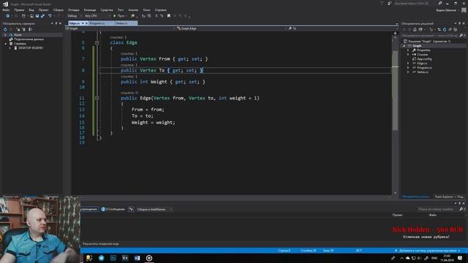The height and width of the screenshot is (263, 468).
Task: Select the DESKTOP server node
Action: [31, 47]
